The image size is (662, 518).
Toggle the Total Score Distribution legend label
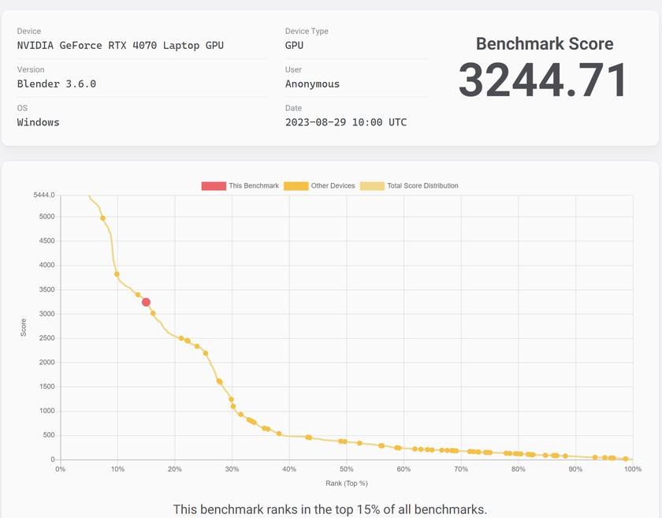pos(422,186)
